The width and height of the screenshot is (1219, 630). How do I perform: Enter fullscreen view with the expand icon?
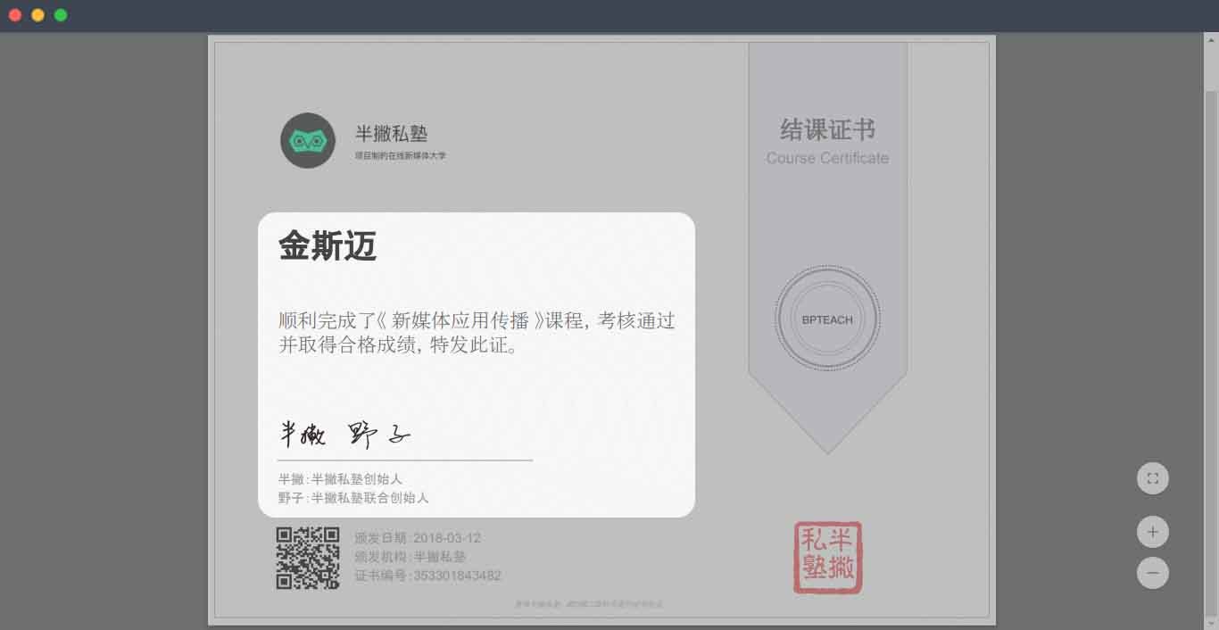[x=1152, y=478]
